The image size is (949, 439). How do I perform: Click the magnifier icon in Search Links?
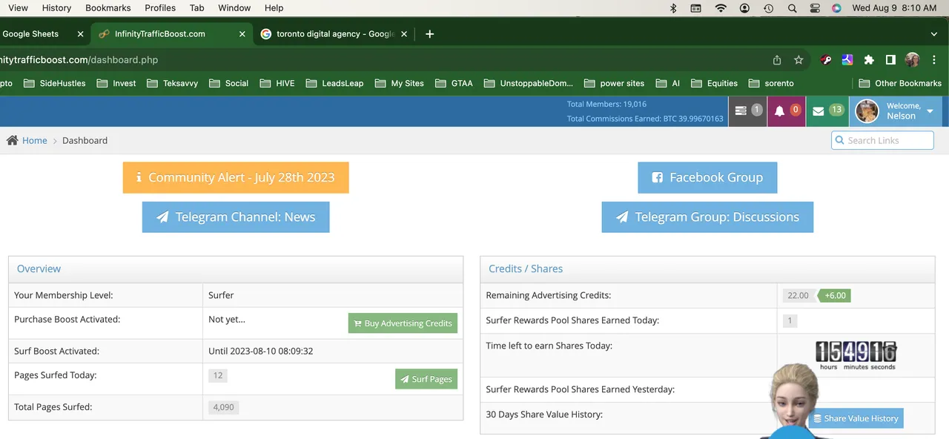[x=839, y=140]
